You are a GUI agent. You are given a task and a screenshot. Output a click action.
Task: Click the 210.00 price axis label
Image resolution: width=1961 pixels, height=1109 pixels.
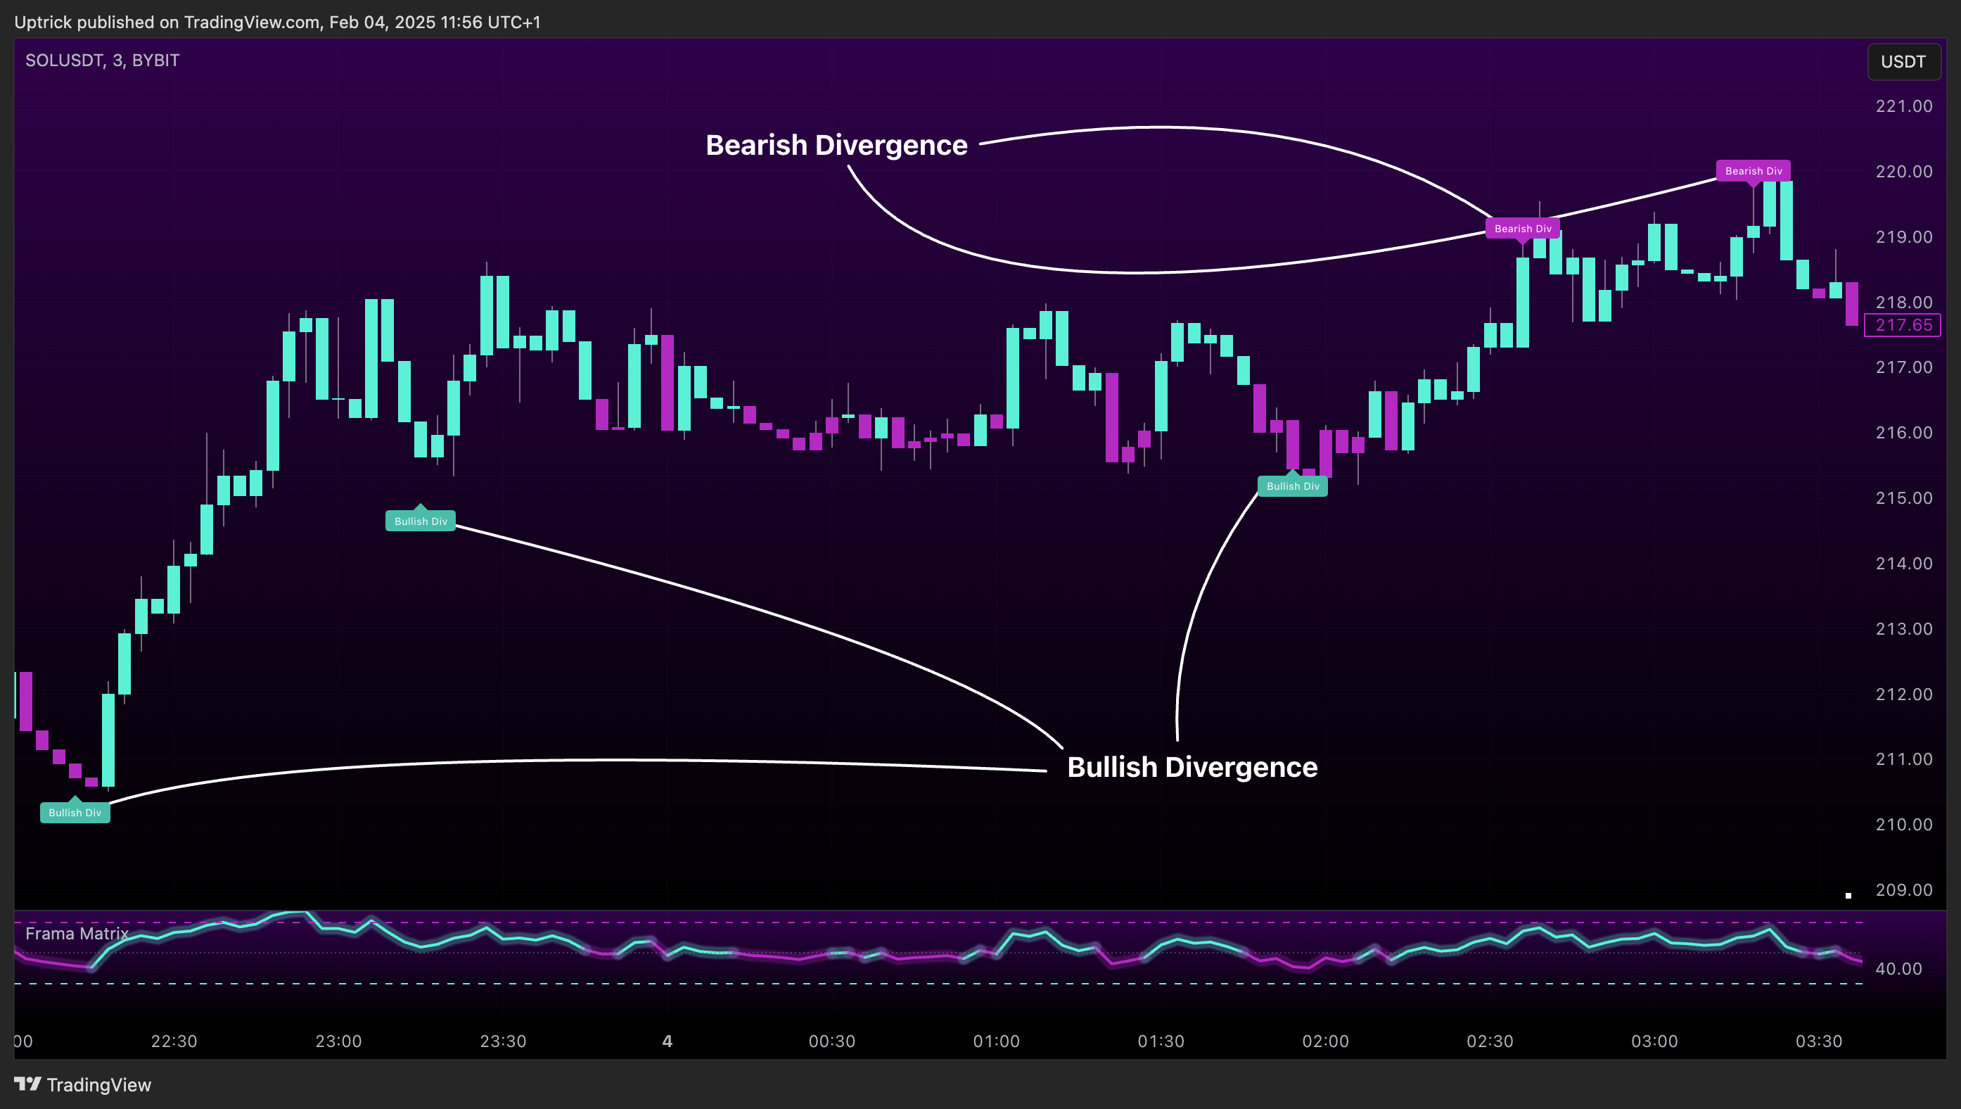[x=1904, y=824]
